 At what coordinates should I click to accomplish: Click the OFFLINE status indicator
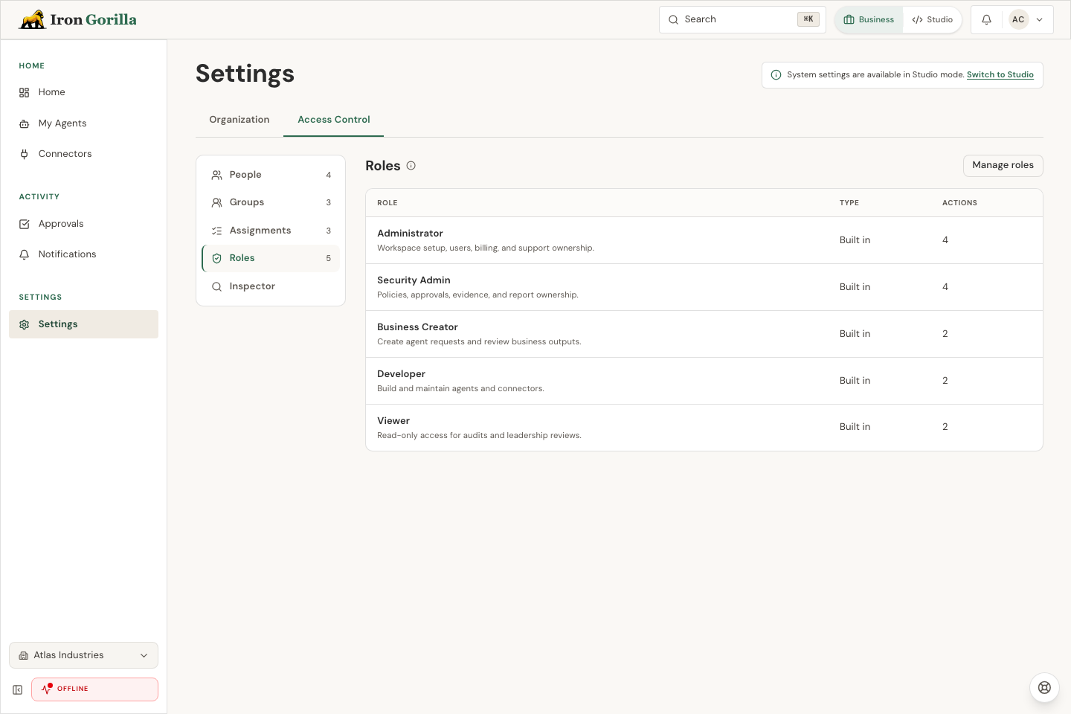94,689
